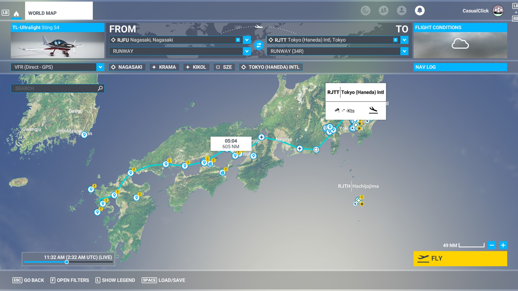Clear RJTT Tokyo arrival selection

[395, 40]
